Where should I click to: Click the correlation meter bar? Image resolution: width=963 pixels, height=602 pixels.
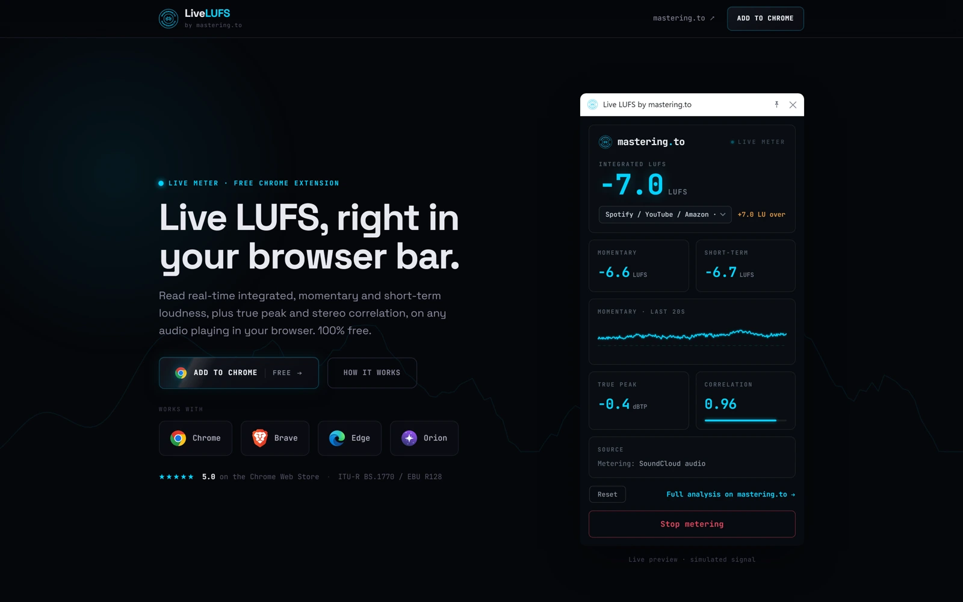pos(745,420)
